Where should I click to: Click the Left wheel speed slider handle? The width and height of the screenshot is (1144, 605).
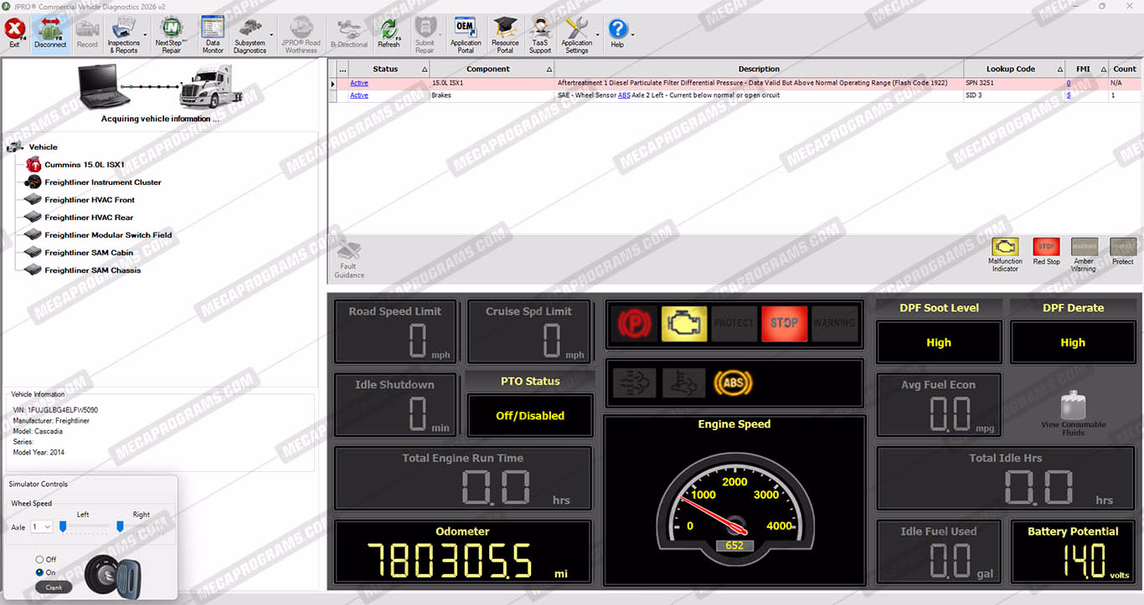tap(63, 526)
